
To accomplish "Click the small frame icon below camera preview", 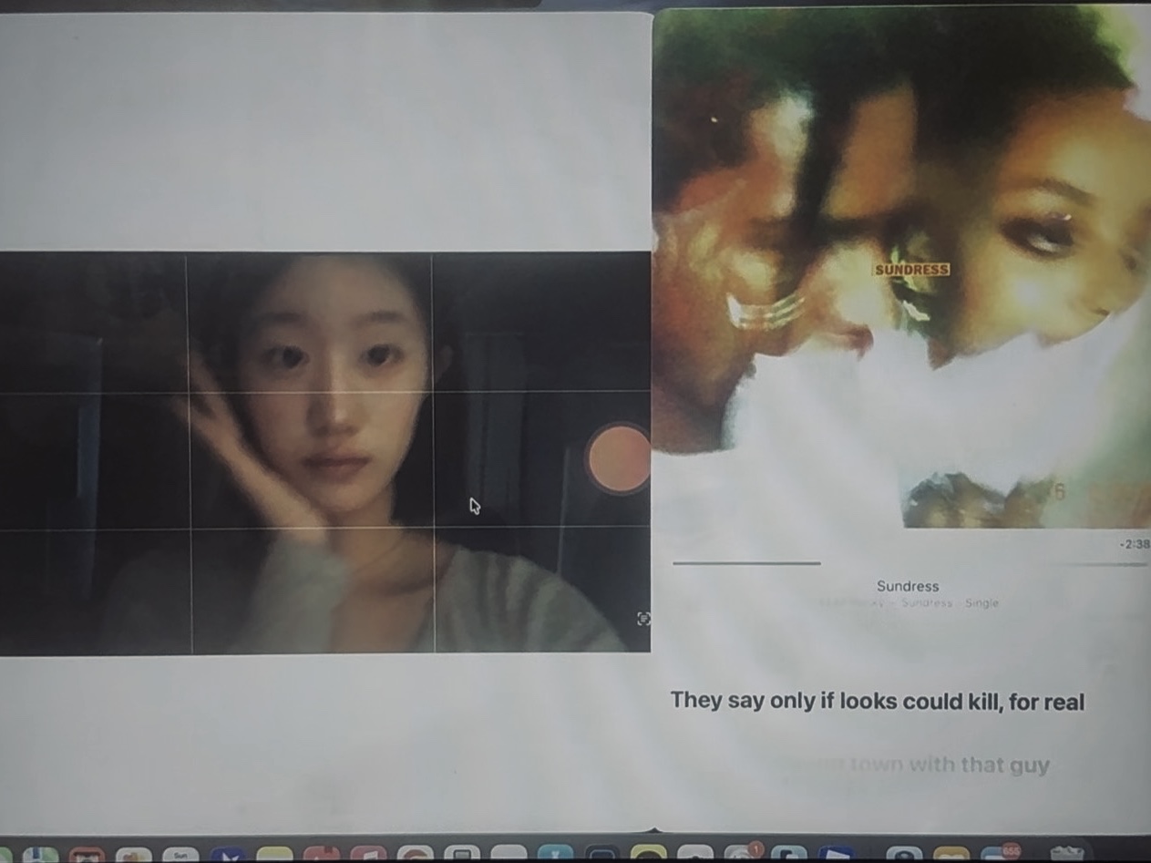I will (x=643, y=619).
